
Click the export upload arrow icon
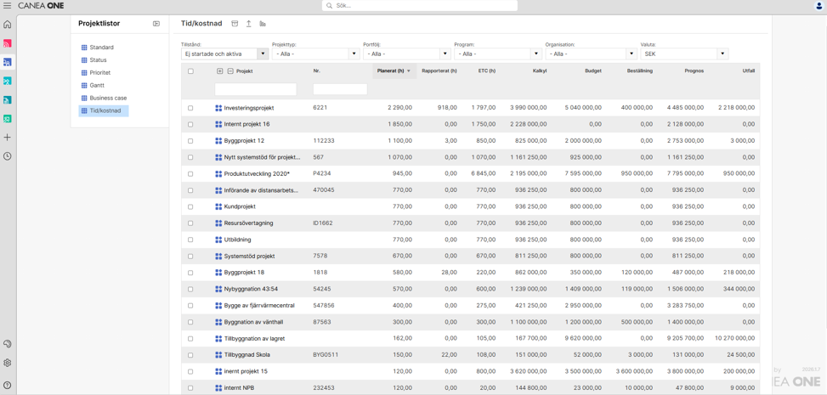pyautogui.click(x=249, y=24)
